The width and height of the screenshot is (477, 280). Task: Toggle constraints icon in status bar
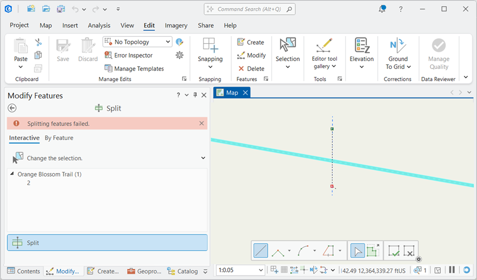(294, 270)
